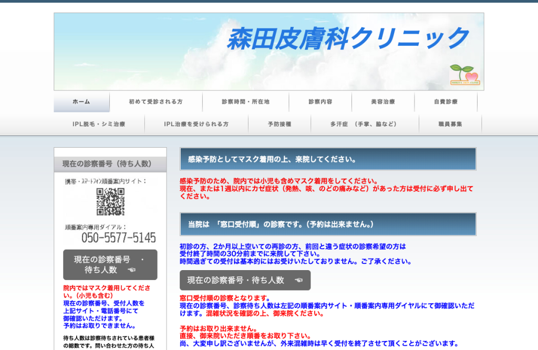Click main content 現在の診察番号・待ち人数 button

[x=245, y=280]
